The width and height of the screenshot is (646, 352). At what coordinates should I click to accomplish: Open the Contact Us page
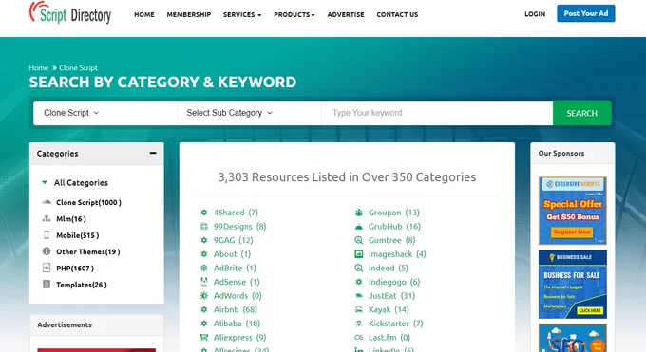(x=397, y=14)
